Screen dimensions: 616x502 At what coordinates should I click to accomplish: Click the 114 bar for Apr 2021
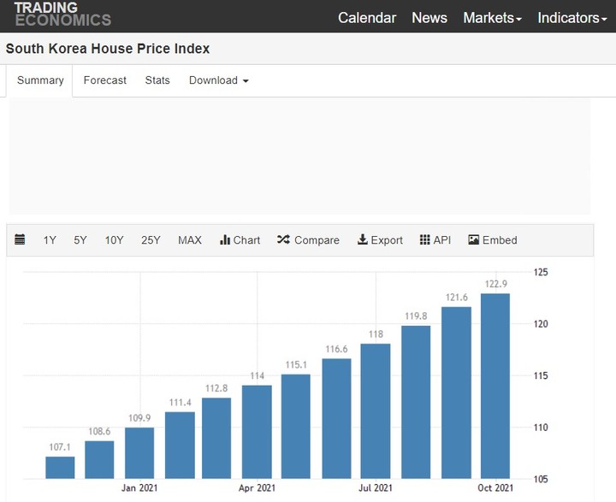point(257,432)
